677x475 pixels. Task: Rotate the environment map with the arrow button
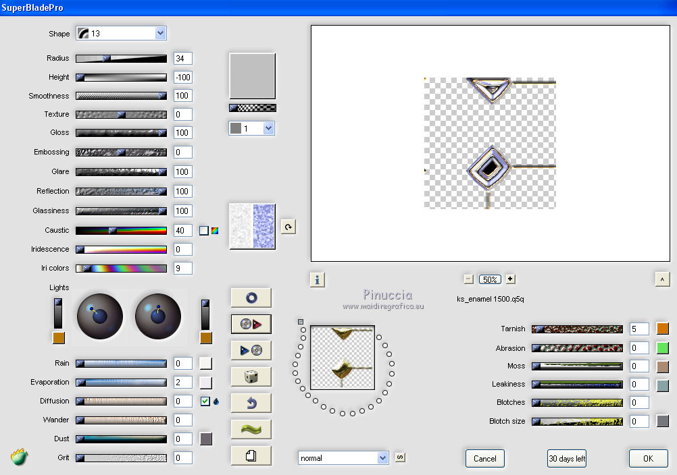coord(289,227)
